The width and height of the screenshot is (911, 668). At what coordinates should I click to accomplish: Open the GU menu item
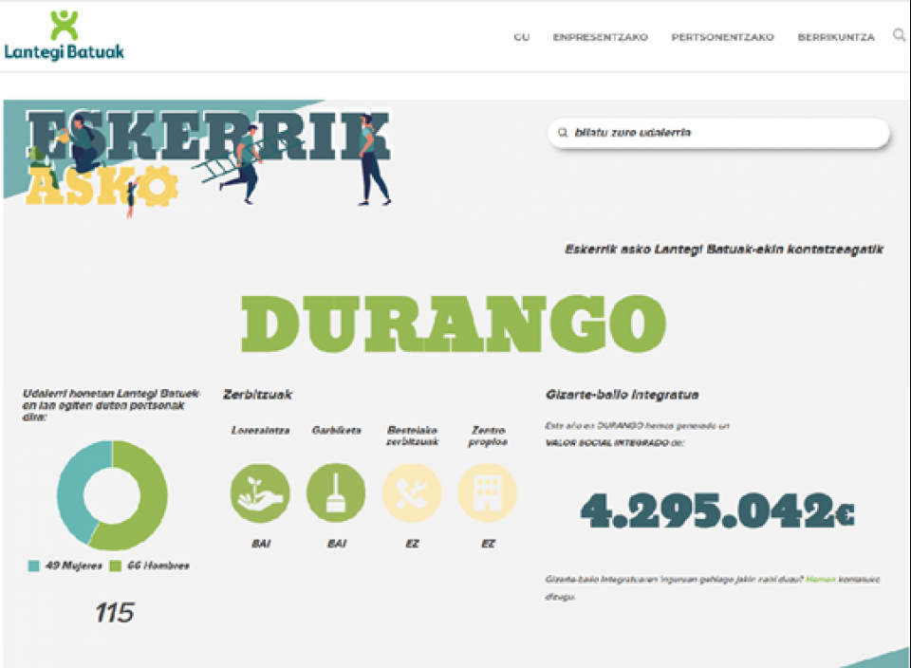click(521, 38)
